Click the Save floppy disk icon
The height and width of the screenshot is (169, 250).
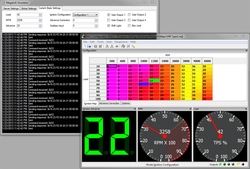(x=96, y=46)
